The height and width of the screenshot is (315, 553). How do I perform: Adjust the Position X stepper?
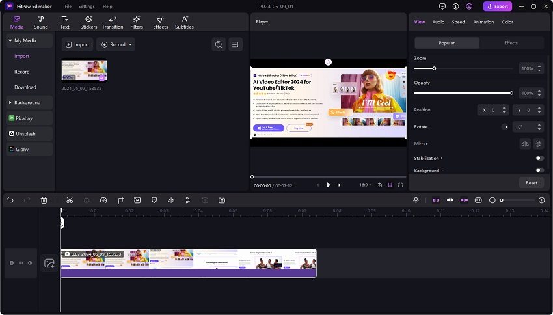(x=504, y=110)
